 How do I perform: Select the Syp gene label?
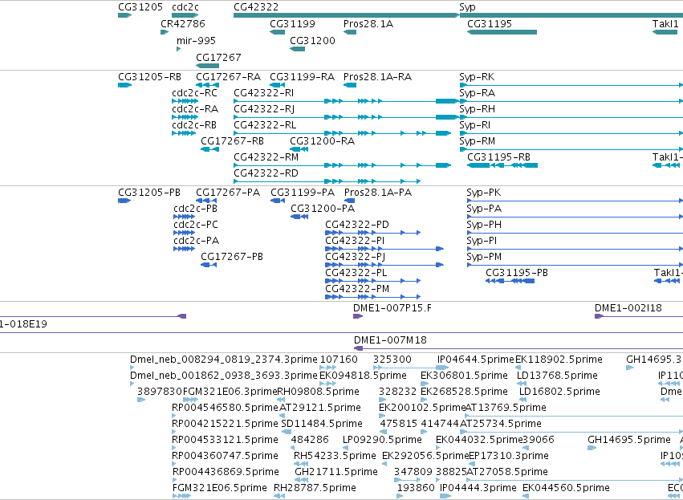(x=467, y=7)
